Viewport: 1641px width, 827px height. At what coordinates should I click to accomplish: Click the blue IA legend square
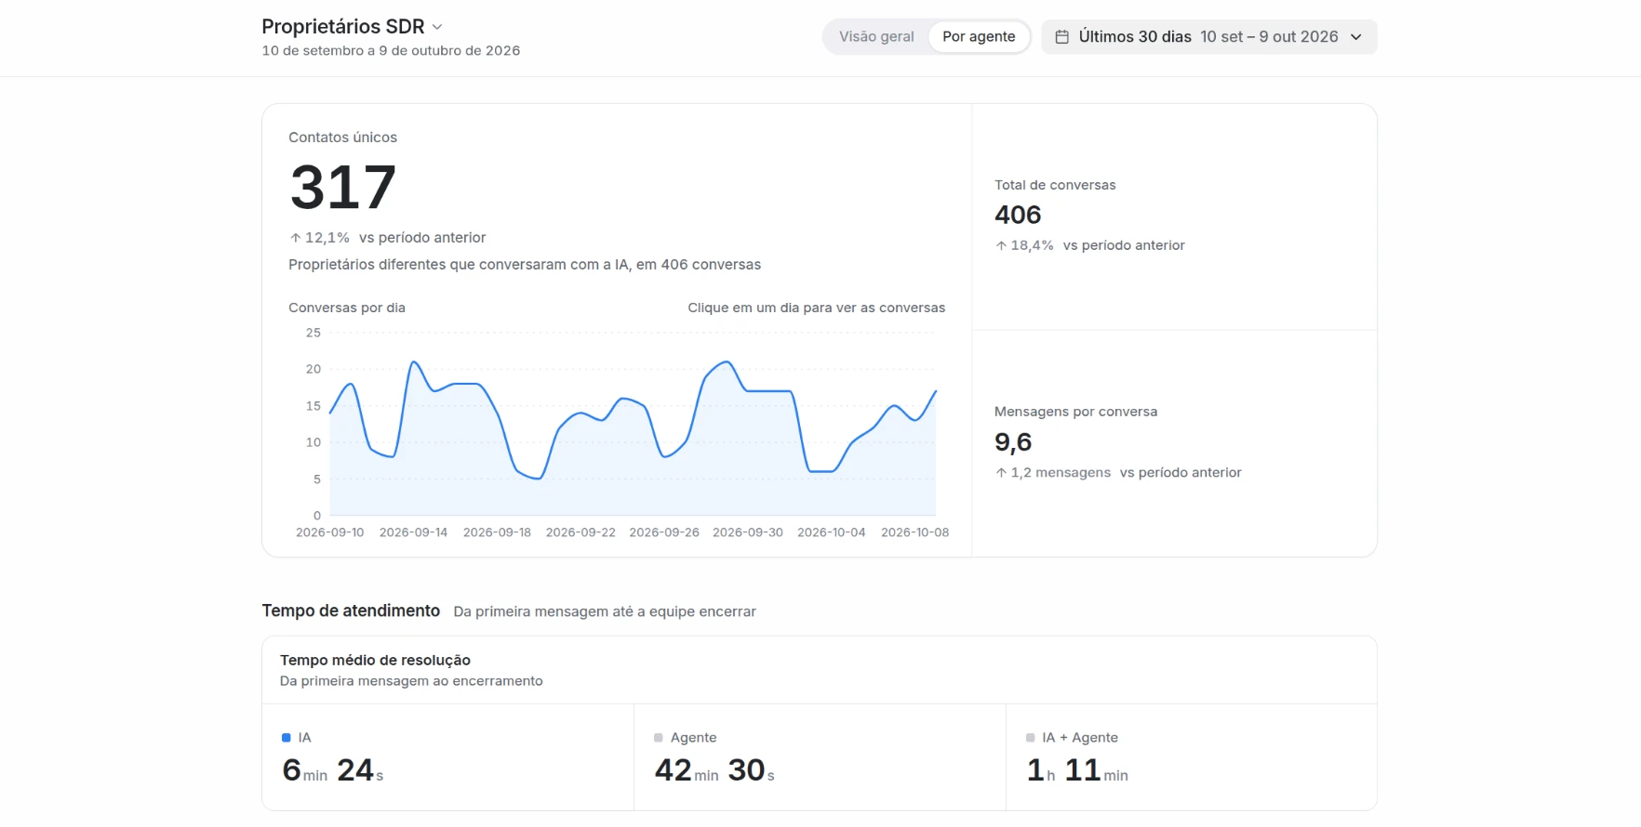tap(286, 738)
